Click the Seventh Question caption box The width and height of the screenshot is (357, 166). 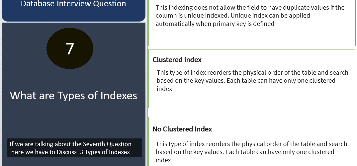(x=74, y=148)
